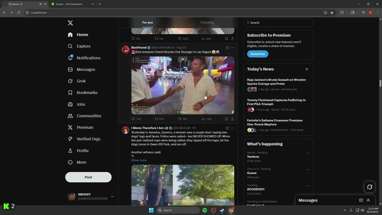The width and height of the screenshot is (382, 215).
Task: Click Show more on Jamaica Queens post
Action: [139, 160]
